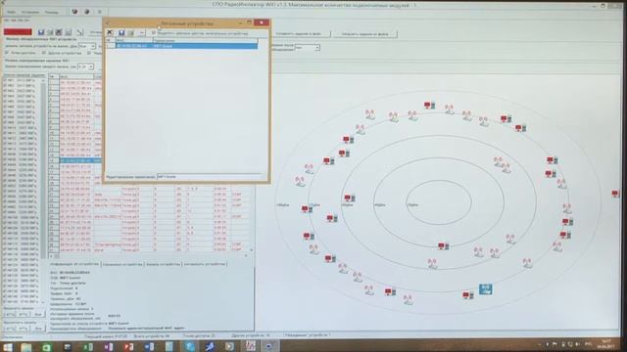Open the first menu in the main menu bar
Screen dimensions: 627x352
[11, 12]
